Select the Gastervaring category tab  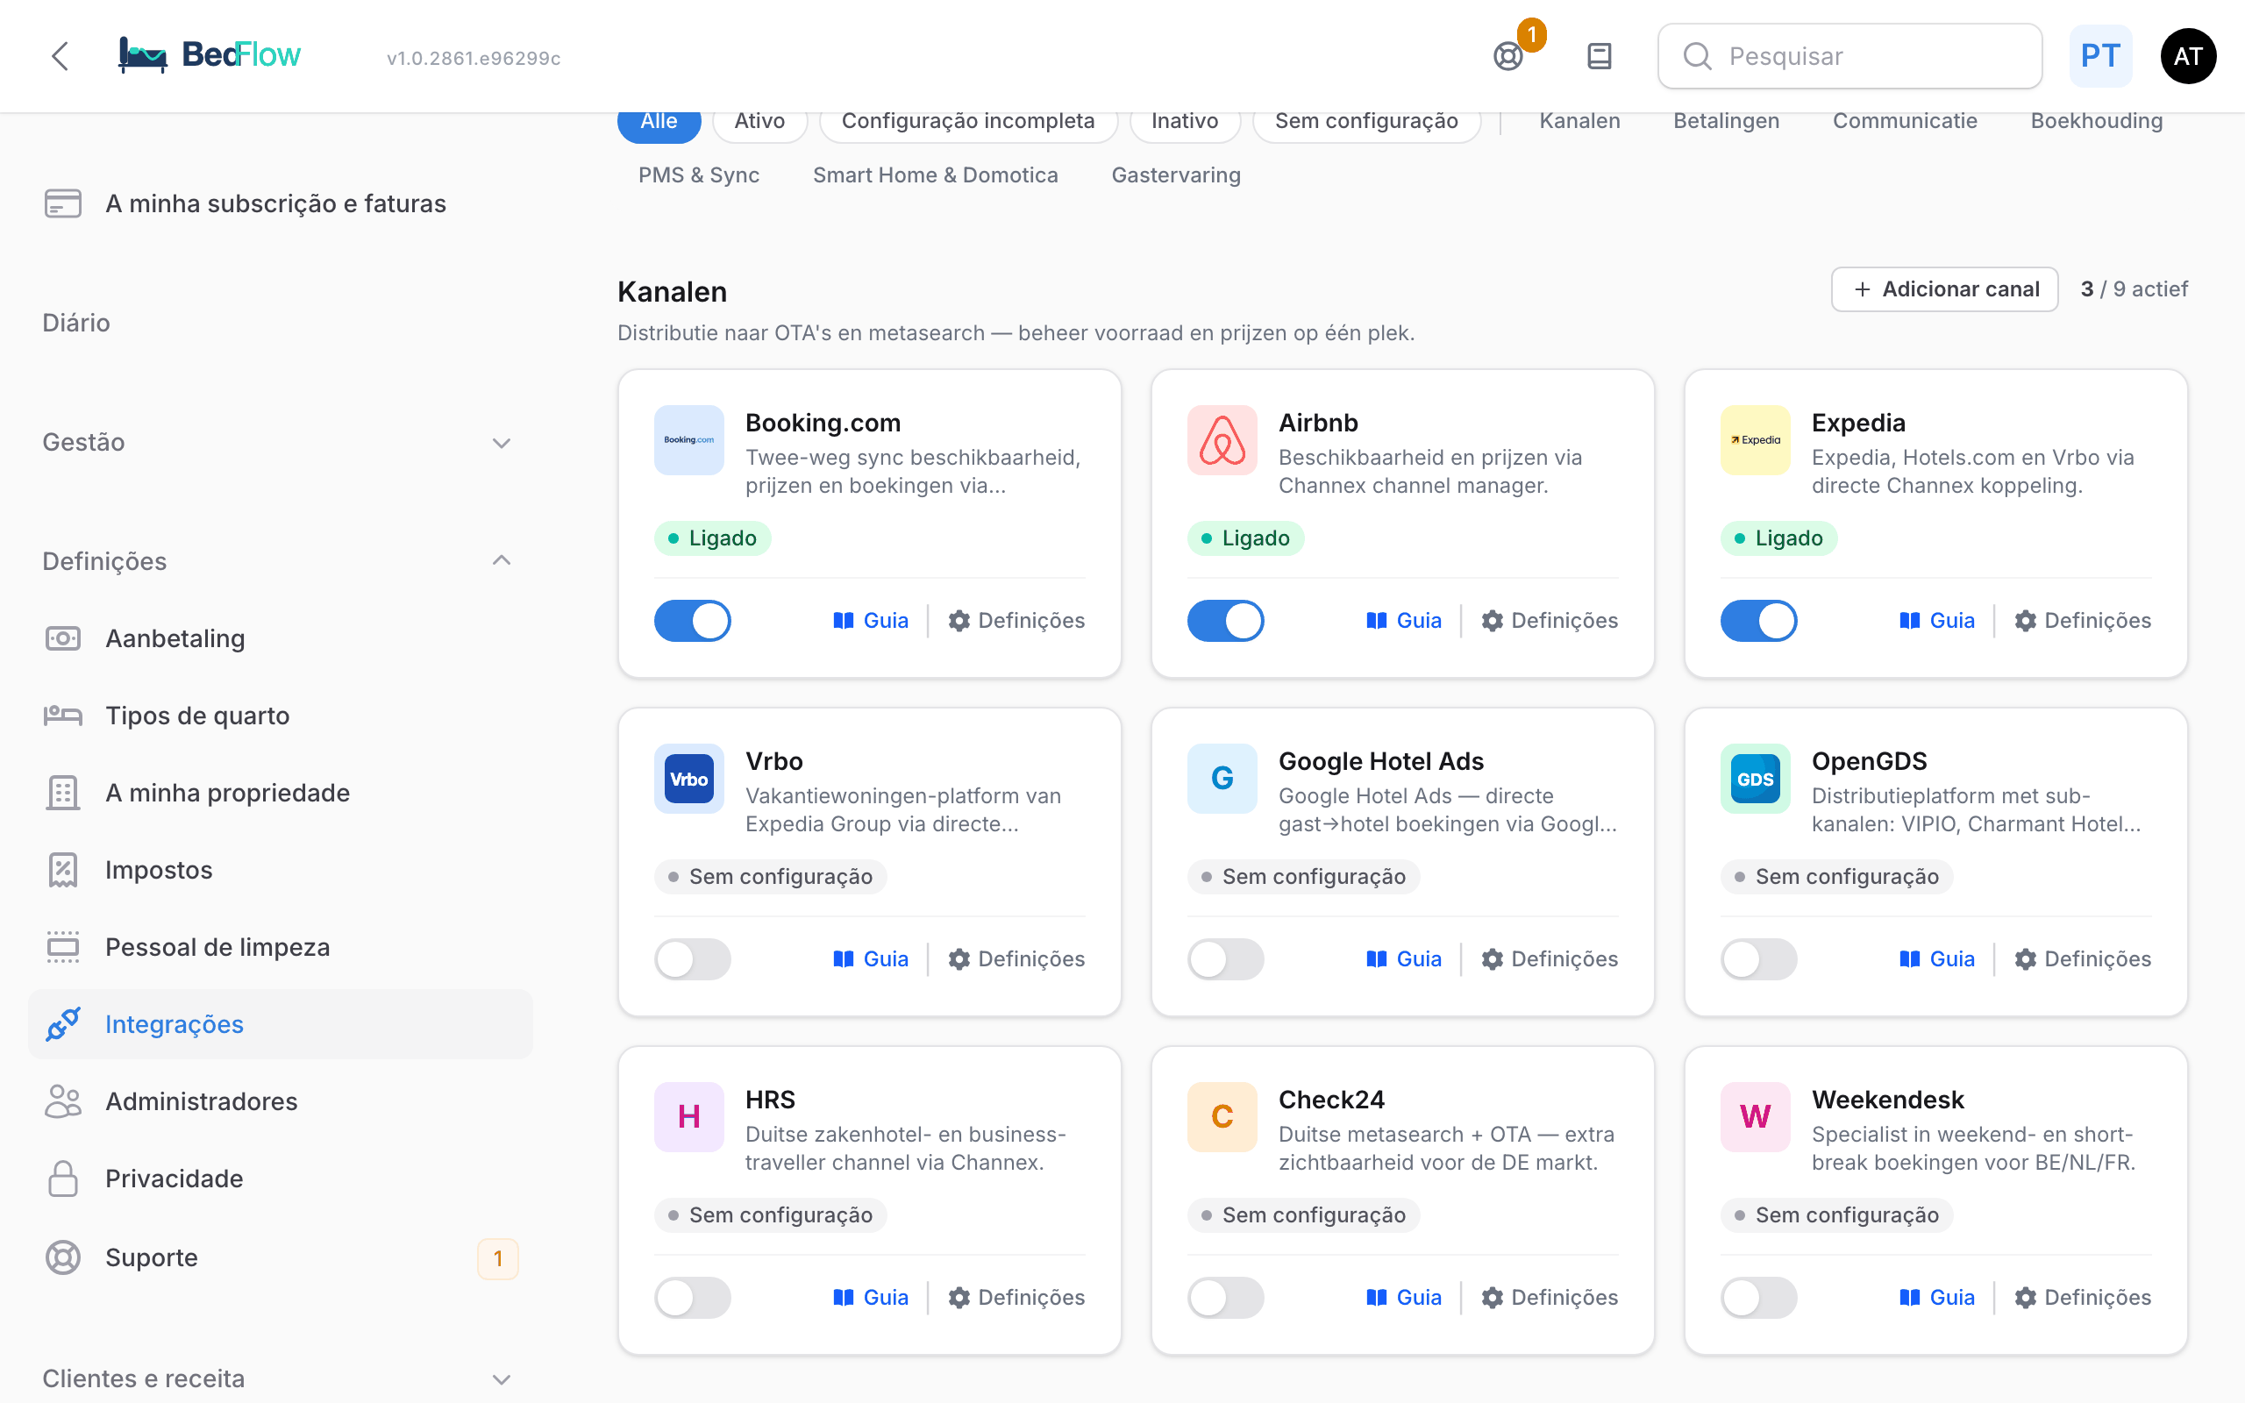click(x=1175, y=175)
